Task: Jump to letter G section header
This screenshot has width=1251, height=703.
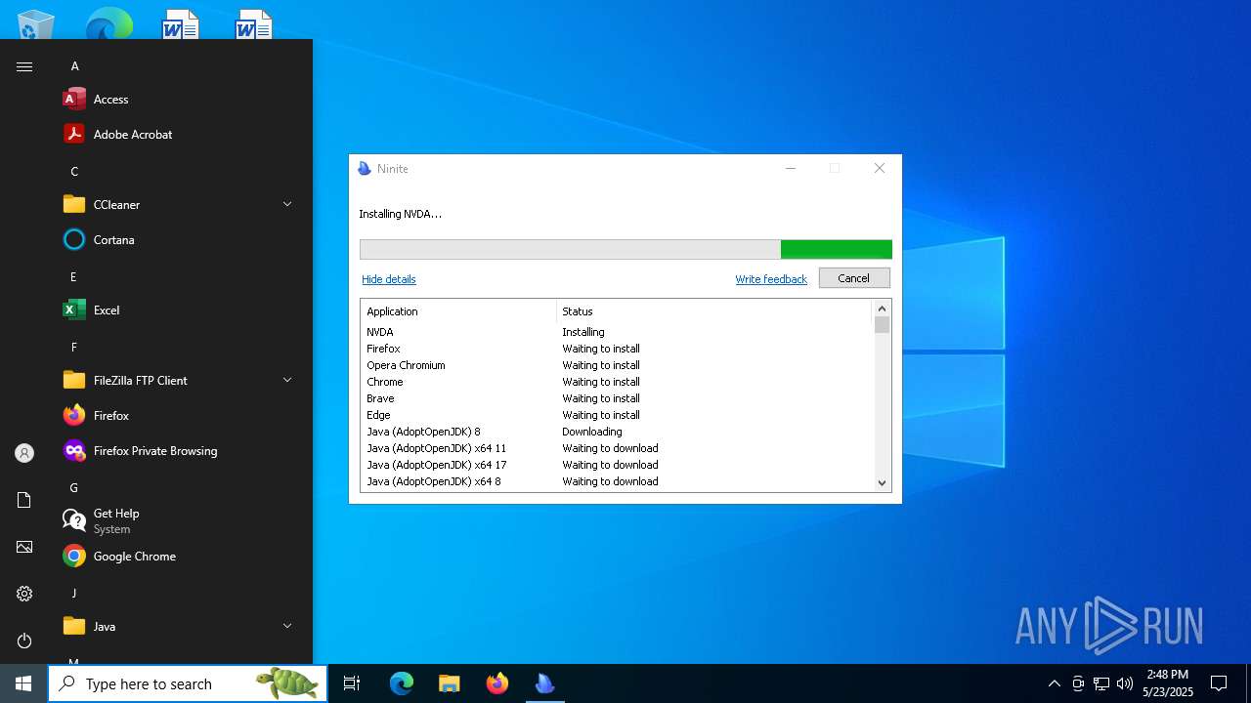Action: [73, 488]
